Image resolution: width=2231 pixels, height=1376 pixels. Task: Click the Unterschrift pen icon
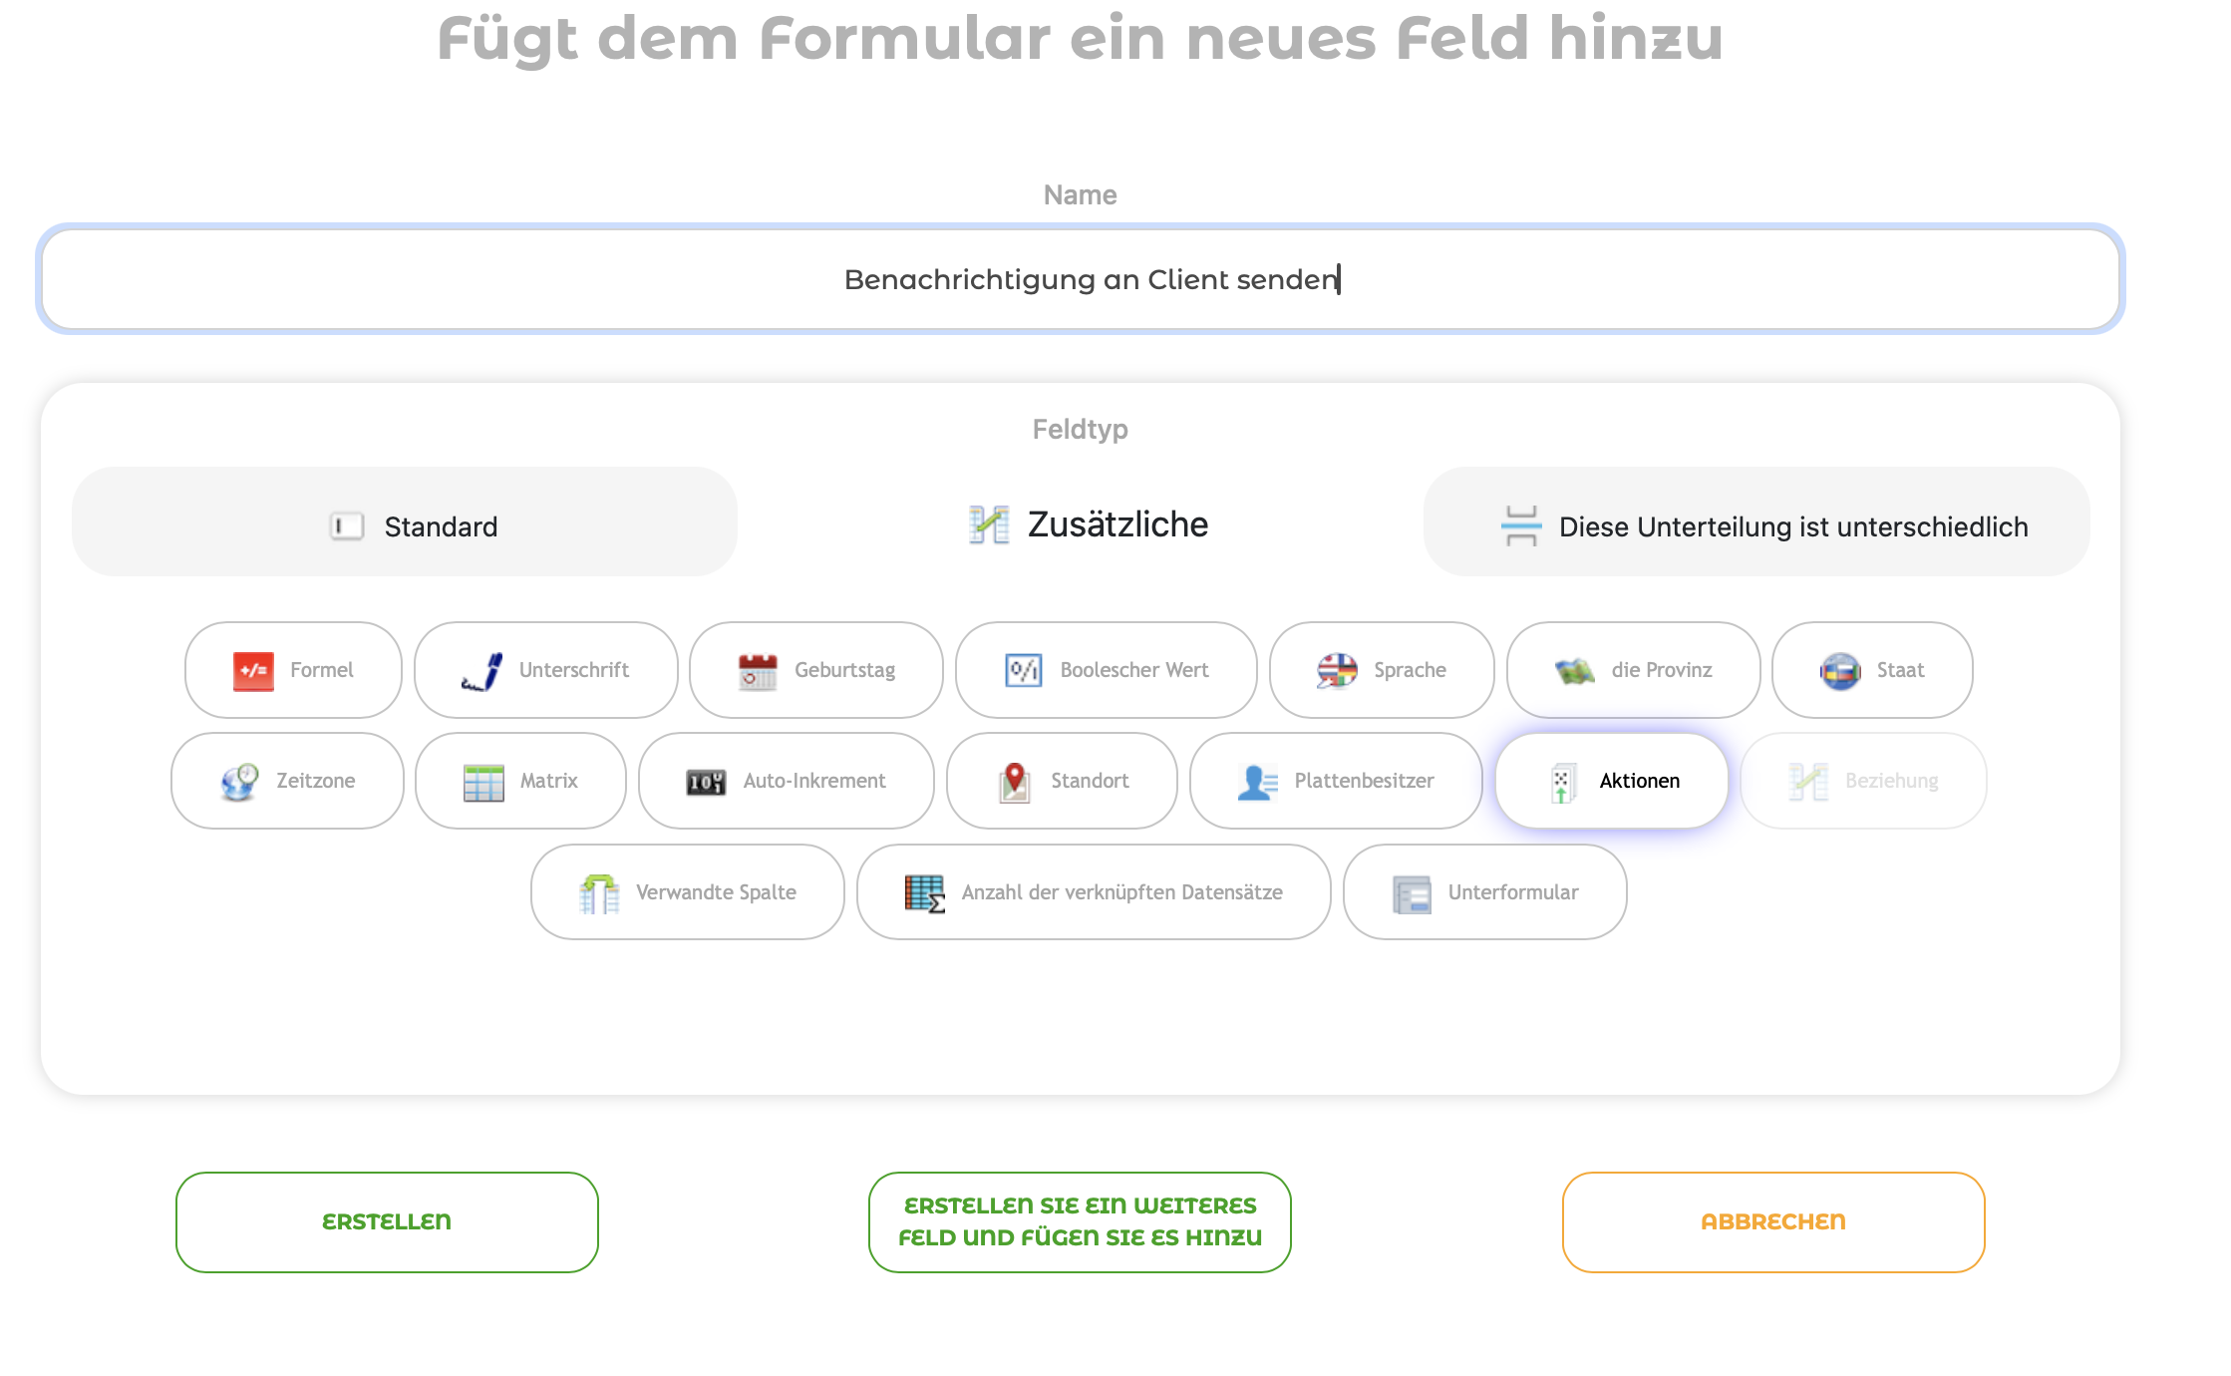coord(482,671)
